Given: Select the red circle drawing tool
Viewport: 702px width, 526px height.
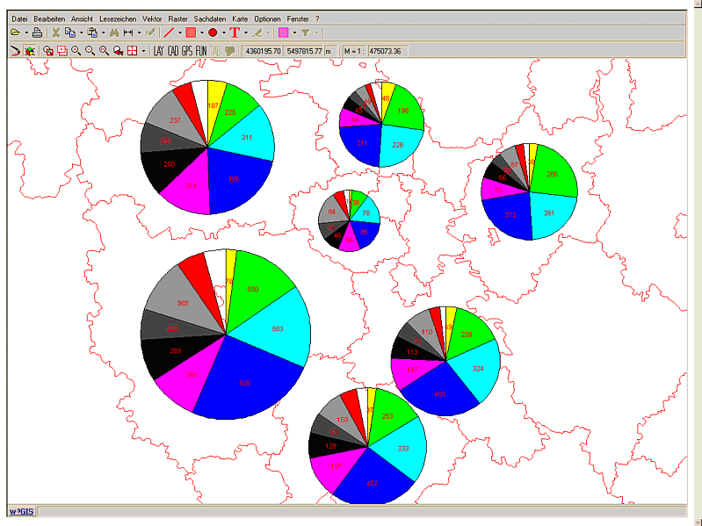Looking at the screenshot, I should 213,32.
